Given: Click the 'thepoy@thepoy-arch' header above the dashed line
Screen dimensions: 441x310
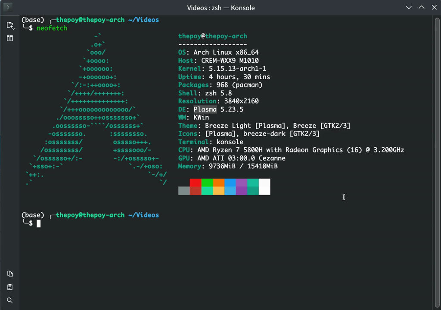Looking at the screenshot, I should (213, 36).
